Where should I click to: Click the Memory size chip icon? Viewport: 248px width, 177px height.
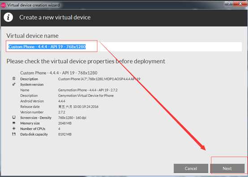[14, 123]
